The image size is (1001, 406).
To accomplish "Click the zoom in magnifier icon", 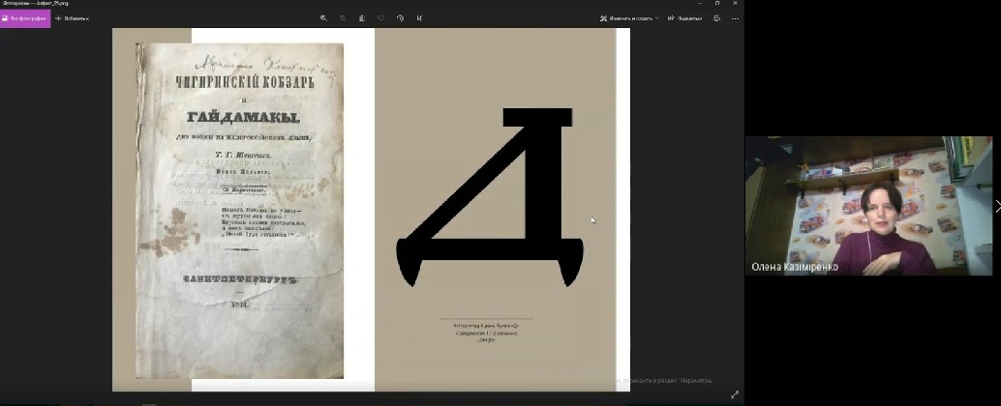I will pyautogui.click(x=323, y=17).
